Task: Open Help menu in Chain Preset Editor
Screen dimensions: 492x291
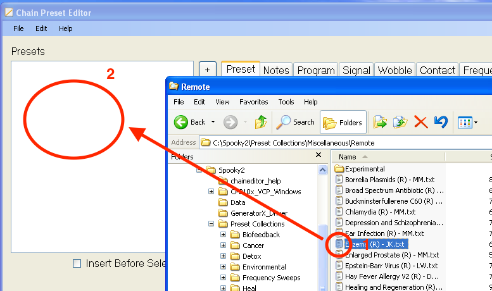Action: pos(66,28)
